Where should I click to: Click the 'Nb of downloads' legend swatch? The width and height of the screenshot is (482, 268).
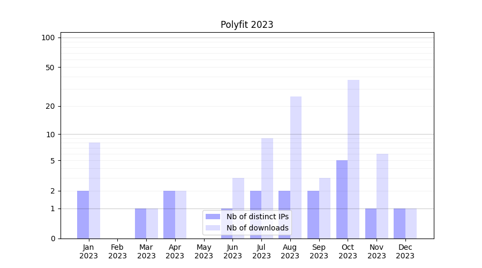tap(213, 228)
